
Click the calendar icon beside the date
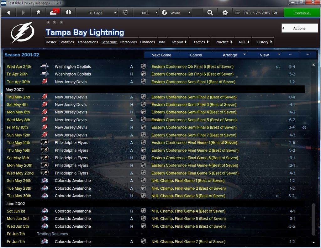click(x=238, y=13)
